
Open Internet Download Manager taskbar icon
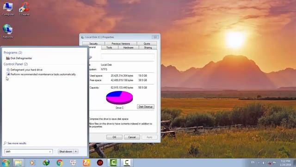(46, 163)
